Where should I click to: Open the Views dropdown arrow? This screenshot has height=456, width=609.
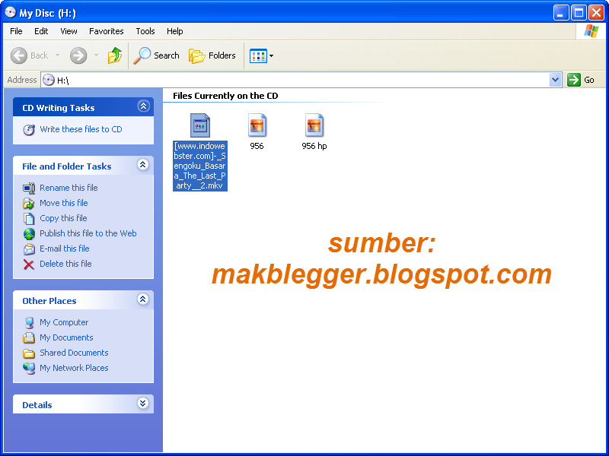point(272,55)
